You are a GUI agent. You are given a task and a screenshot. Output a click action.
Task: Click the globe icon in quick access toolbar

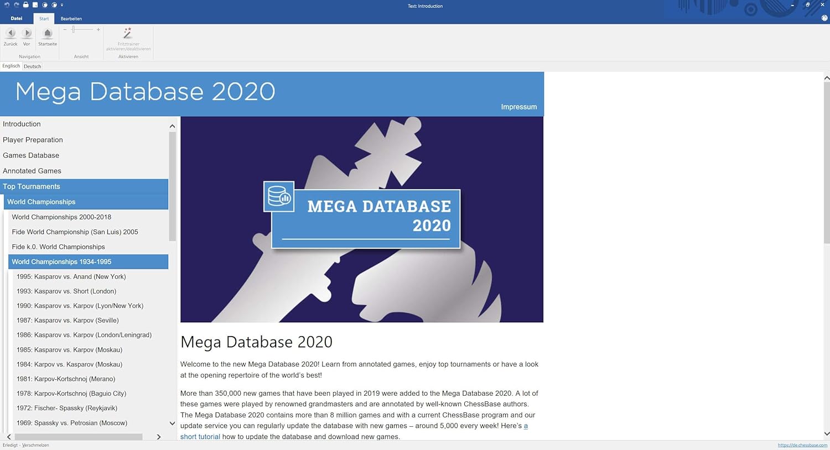45,4
